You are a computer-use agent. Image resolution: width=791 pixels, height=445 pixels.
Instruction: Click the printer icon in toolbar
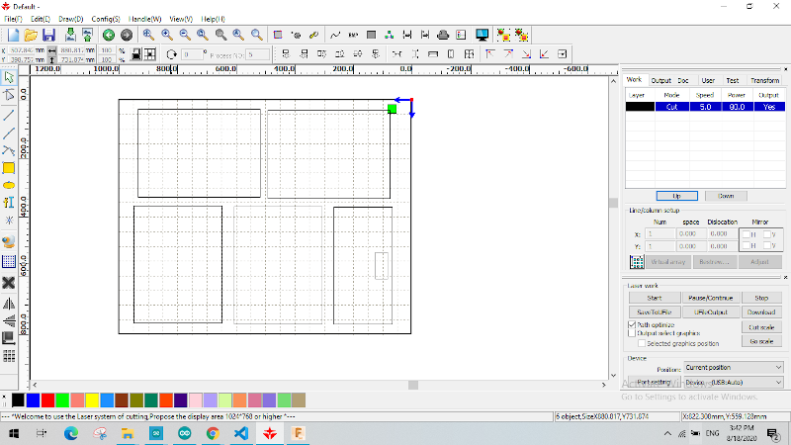coord(443,35)
